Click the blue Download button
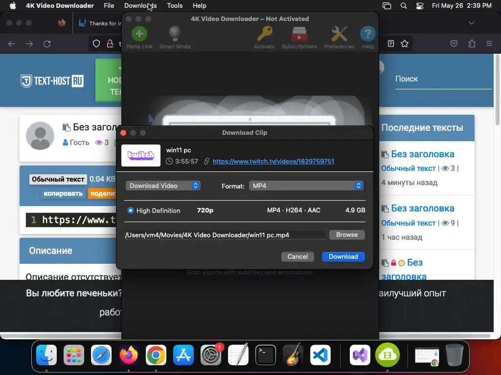 coord(343,257)
